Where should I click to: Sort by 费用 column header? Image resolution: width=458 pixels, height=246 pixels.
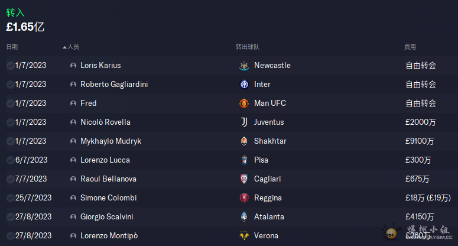pyautogui.click(x=410, y=47)
